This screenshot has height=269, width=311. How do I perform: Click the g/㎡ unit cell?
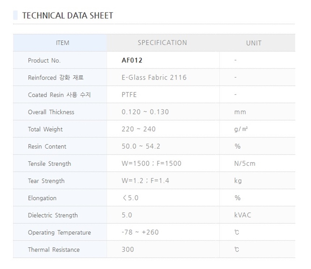coord(241,129)
